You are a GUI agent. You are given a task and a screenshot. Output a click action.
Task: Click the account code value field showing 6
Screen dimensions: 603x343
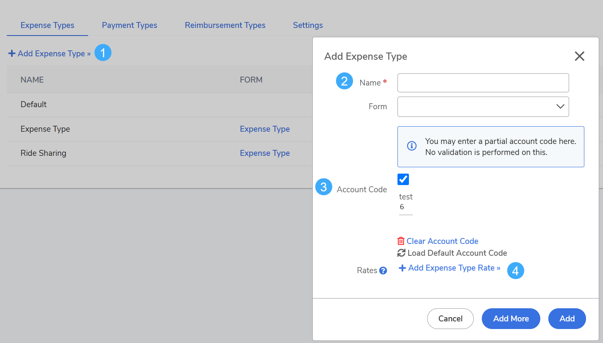pos(406,208)
